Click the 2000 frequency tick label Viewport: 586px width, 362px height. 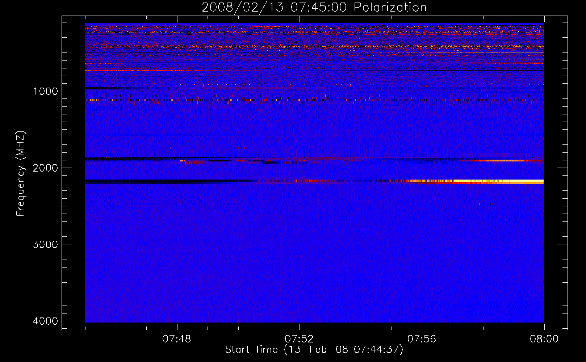tap(45, 168)
